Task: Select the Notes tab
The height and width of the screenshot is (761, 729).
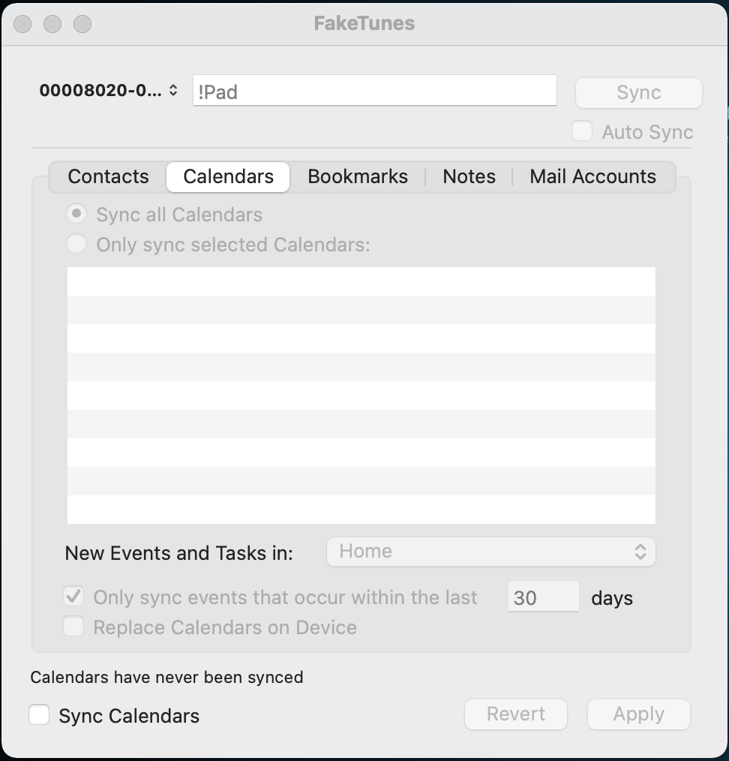Action: [469, 176]
